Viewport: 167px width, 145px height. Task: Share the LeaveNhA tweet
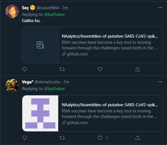tap(137, 69)
